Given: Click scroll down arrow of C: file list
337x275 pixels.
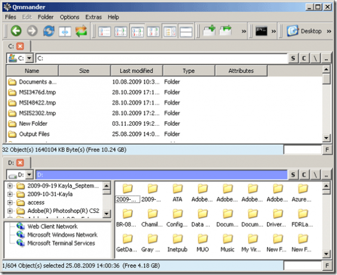Looking at the screenshot, I should (x=326, y=137).
